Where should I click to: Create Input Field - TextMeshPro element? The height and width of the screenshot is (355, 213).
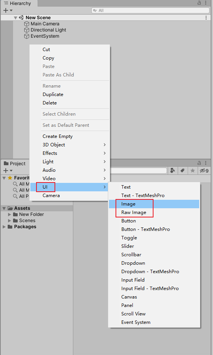[x=154, y=289]
